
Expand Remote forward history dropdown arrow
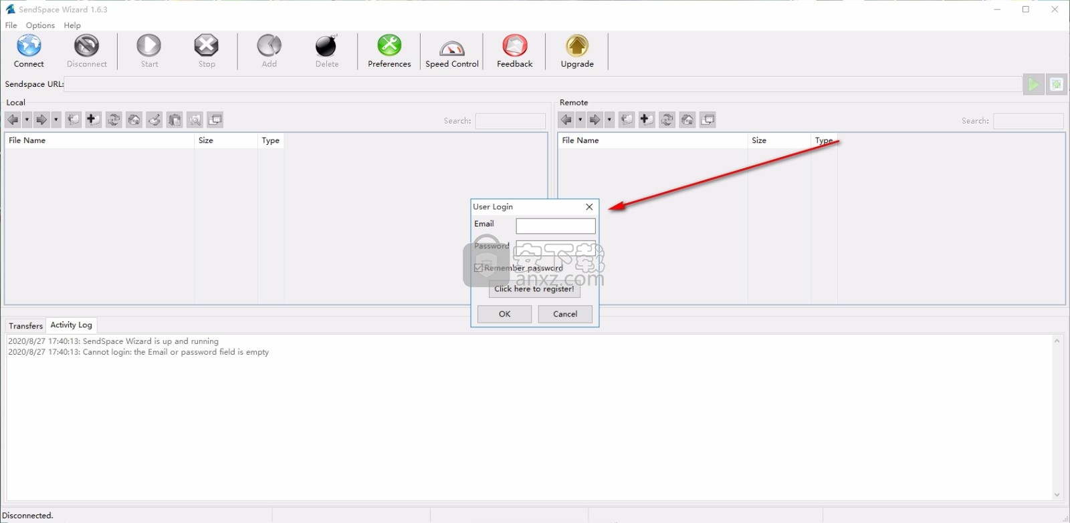(x=609, y=120)
